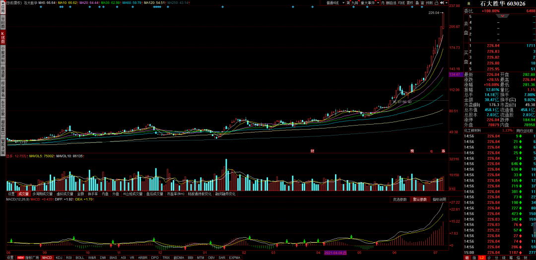Toggle the 简 simplified mode button
This screenshot has width=536, height=260.
pyautogui.click(x=348, y=3)
